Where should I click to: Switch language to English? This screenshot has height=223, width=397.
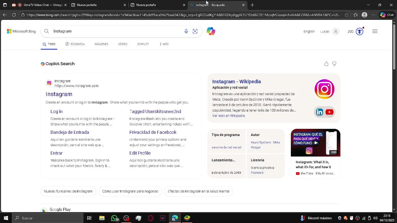tap(309, 31)
